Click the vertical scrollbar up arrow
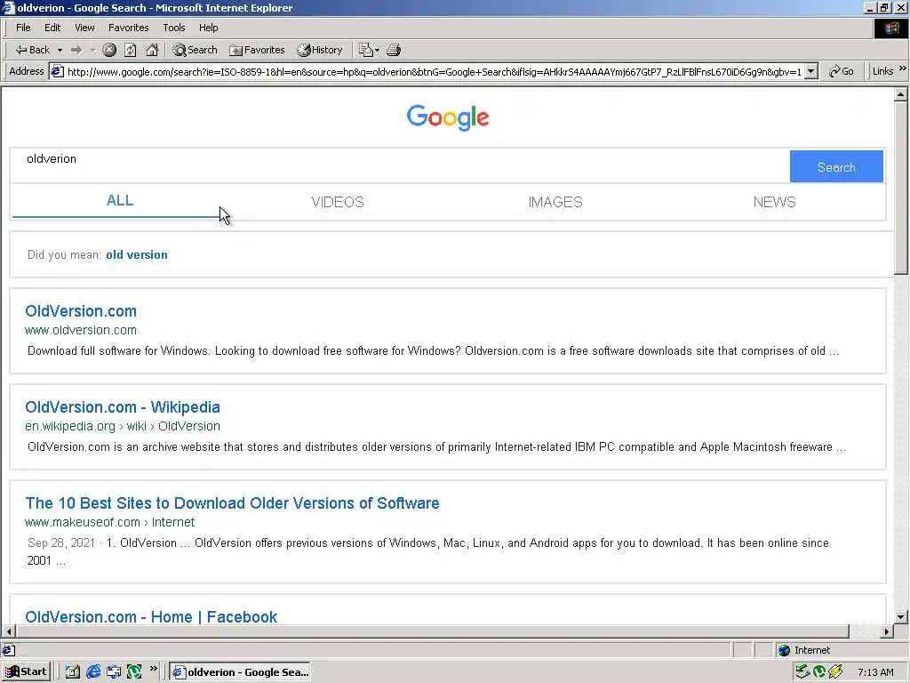Image resolution: width=910 pixels, height=683 pixels. click(901, 94)
